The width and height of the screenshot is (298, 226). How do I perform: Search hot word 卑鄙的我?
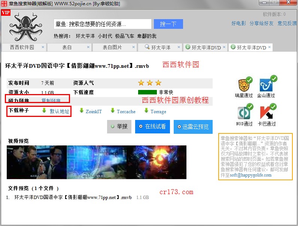point(147,36)
